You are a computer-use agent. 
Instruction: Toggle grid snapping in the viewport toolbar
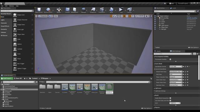[x=124, y=16]
